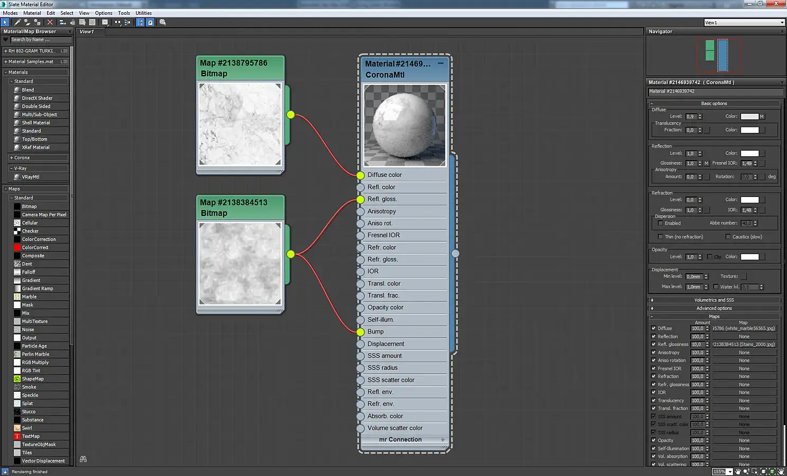Open the 155% zoom level dropdown

pyautogui.click(x=730, y=472)
